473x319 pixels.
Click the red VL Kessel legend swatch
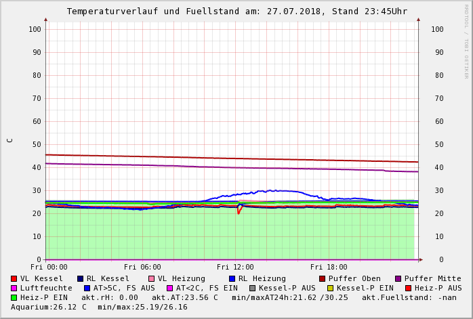point(14,278)
